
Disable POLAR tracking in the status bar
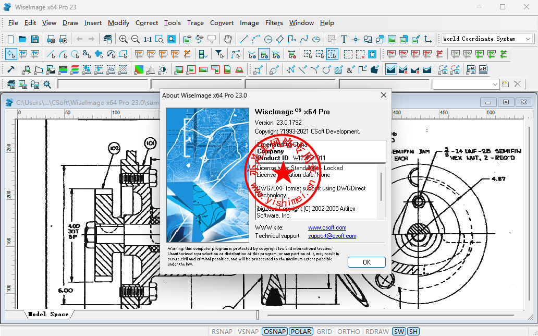pos(301,331)
